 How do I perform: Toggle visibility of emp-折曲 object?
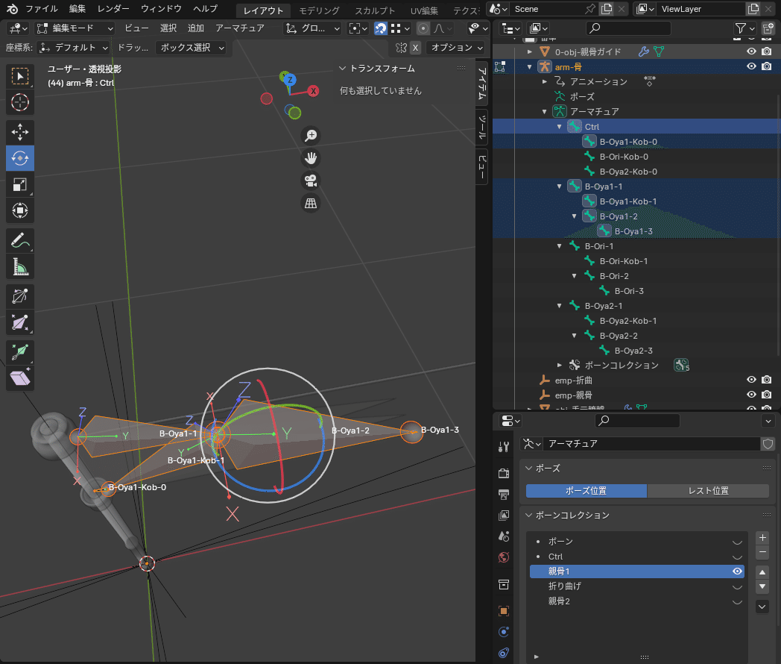click(x=751, y=380)
